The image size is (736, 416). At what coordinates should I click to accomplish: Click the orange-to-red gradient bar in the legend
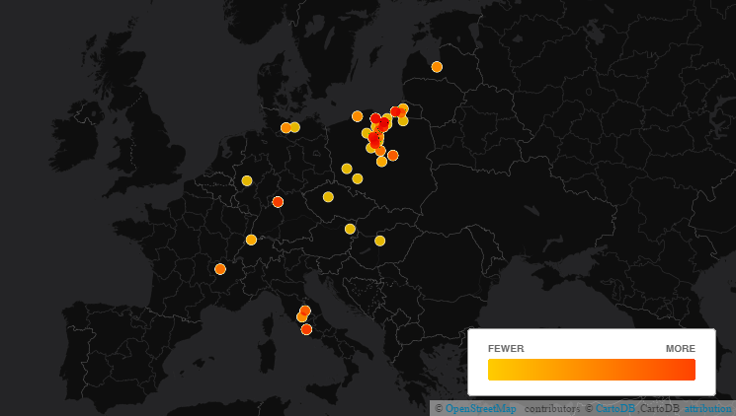click(x=592, y=370)
